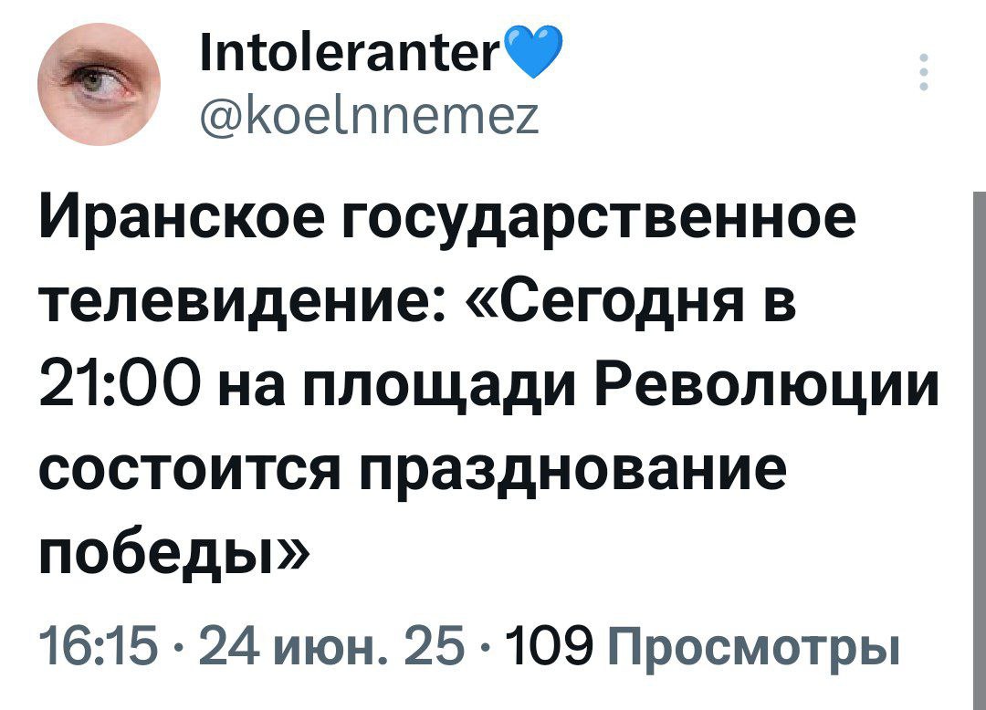This screenshot has height=710, width=986.
Task: Click the 16:15 post timestamp
Action: [x=98, y=645]
